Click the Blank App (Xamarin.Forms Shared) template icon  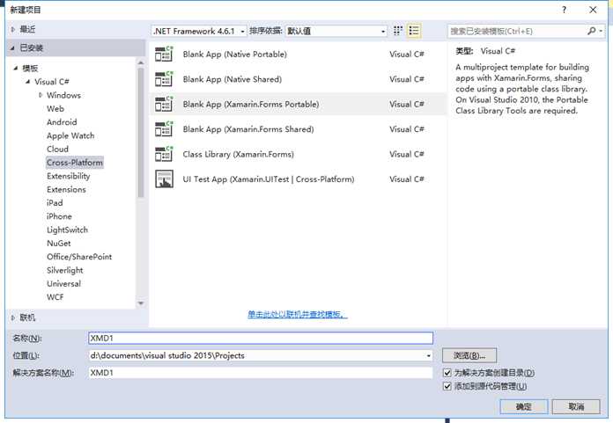coord(164,129)
